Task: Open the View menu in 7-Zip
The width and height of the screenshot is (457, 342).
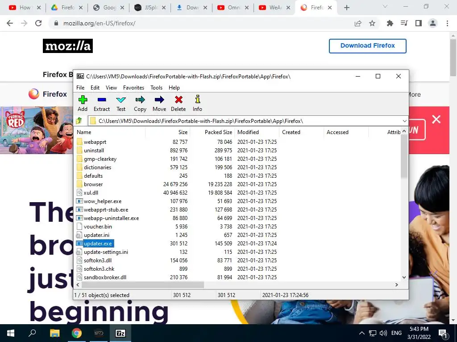Action: coord(111,88)
